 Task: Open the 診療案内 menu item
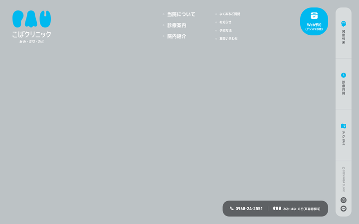177,25
